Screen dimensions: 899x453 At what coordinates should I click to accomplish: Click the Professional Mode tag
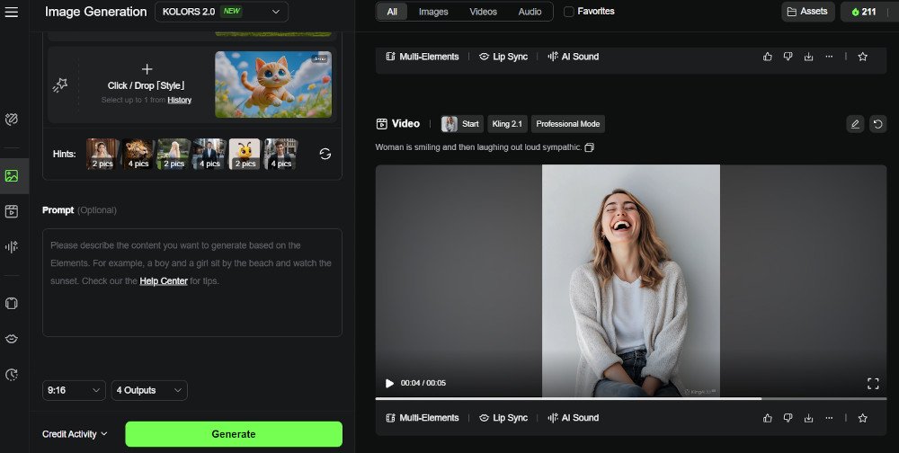click(x=567, y=124)
